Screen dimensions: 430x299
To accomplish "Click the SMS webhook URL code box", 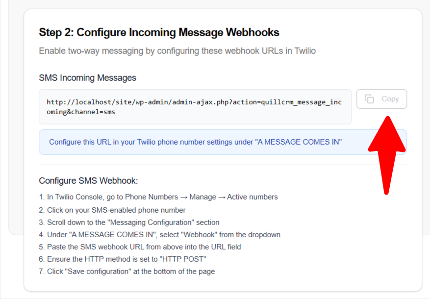I will pyautogui.click(x=195, y=107).
